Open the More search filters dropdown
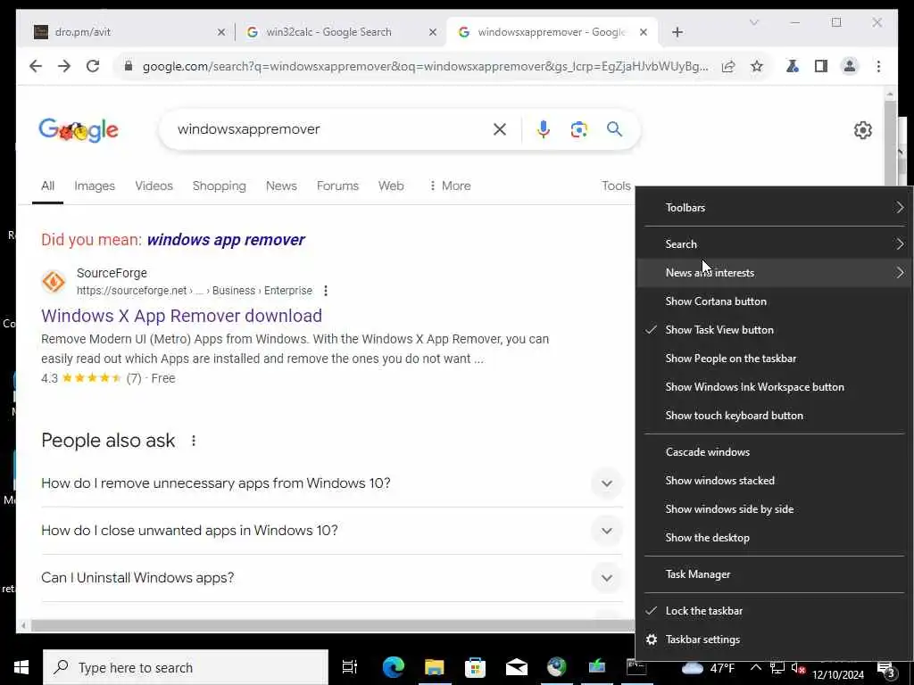914x685 pixels. pos(450,186)
